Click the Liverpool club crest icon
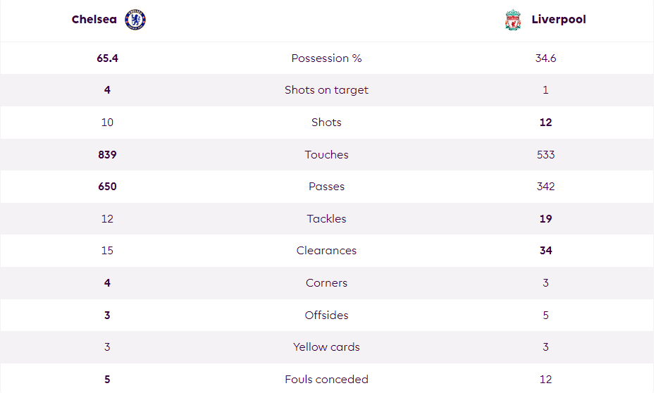The height and width of the screenshot is (393, 656). [x=512, y=20]
